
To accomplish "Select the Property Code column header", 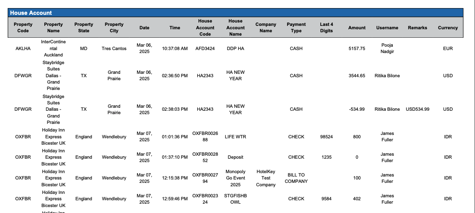I will pos(23,28).
